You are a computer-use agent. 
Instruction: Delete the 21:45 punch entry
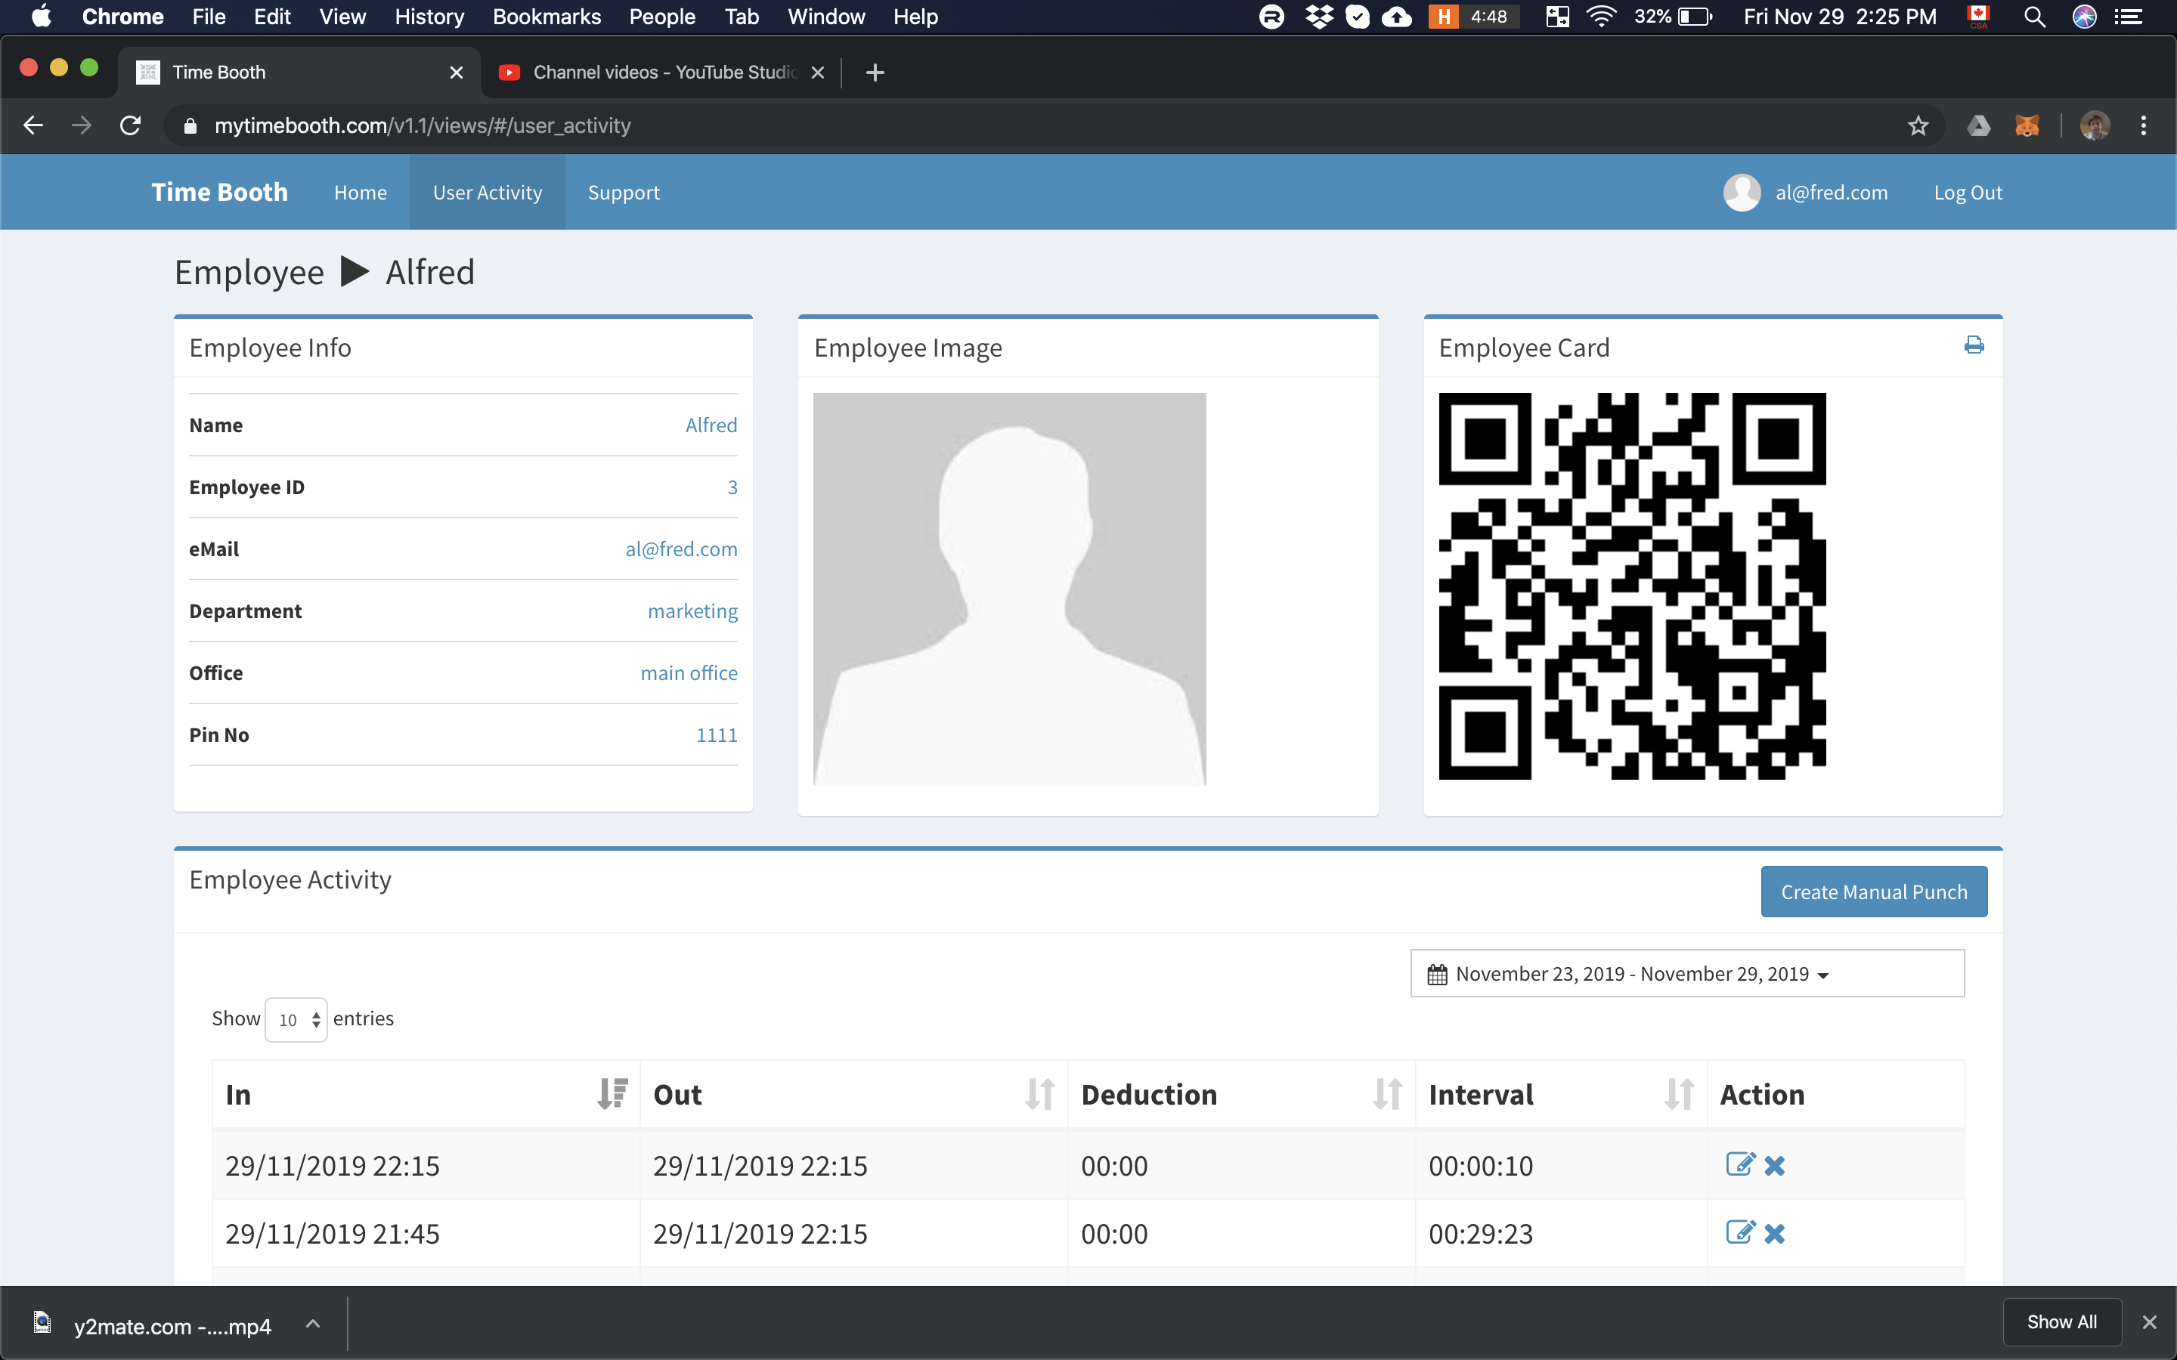click(x=1774, y=1233)
